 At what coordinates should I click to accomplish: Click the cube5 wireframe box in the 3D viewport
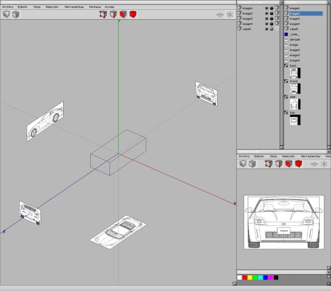point(118,152)
